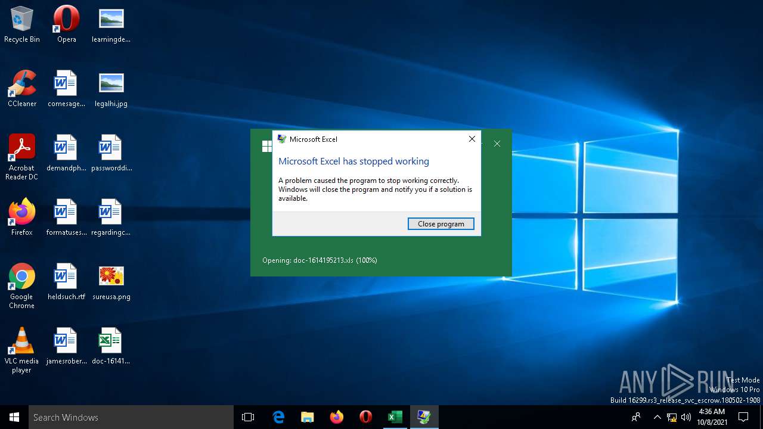
Task: Open the volume control tray icon
Action: coord(686,417)
